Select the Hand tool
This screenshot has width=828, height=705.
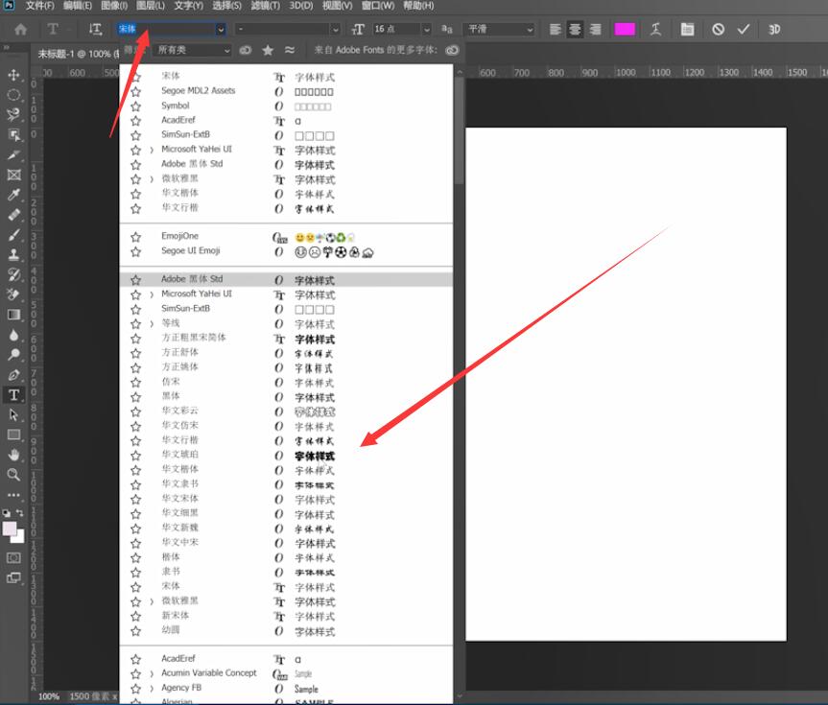coord(13,455)
